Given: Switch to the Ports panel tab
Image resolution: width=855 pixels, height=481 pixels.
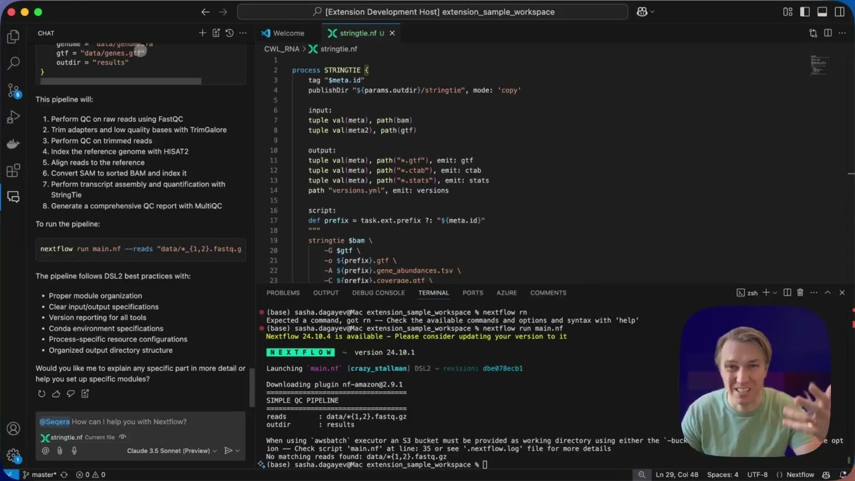Looking at the screenshot, I should [x=472, y=293].
